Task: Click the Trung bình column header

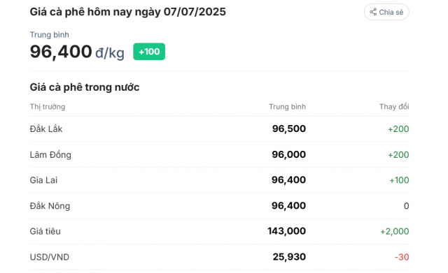Action: [287, 107]
